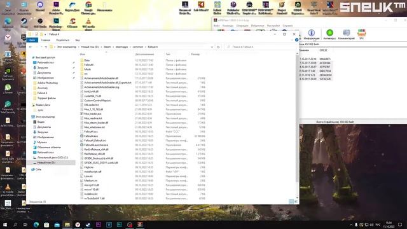
Task: Open the Discord desktop shortcut
Action: click(x=40, y=6)
